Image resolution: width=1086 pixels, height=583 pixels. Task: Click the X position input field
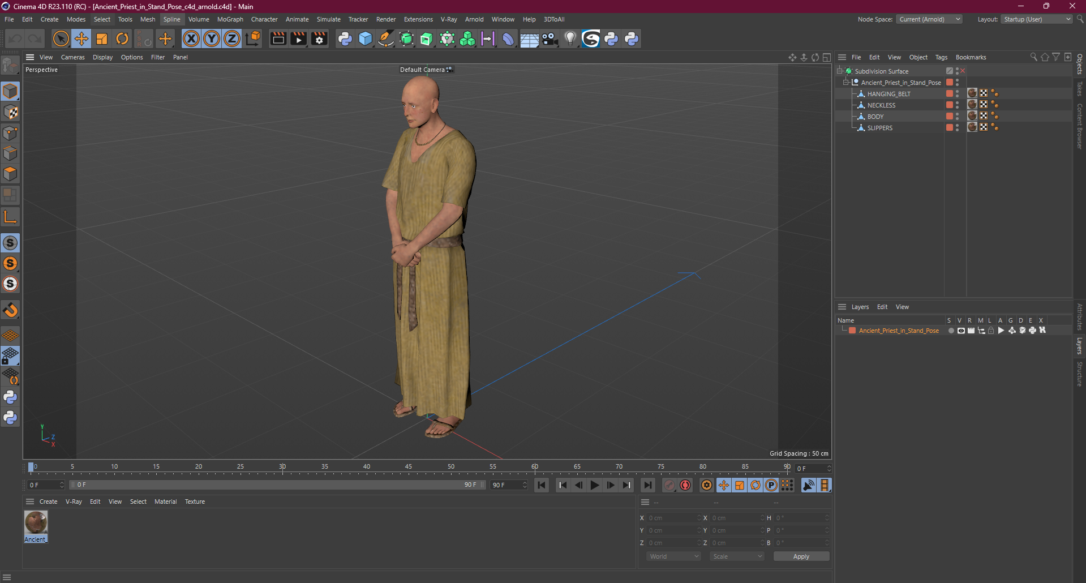point(674,518)
